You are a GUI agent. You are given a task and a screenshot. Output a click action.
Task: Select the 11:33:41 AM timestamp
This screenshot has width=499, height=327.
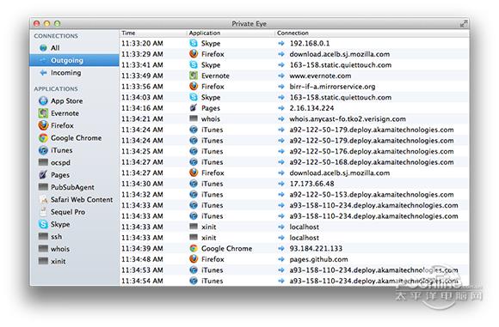pyautogui.click(x=142, y=65)
